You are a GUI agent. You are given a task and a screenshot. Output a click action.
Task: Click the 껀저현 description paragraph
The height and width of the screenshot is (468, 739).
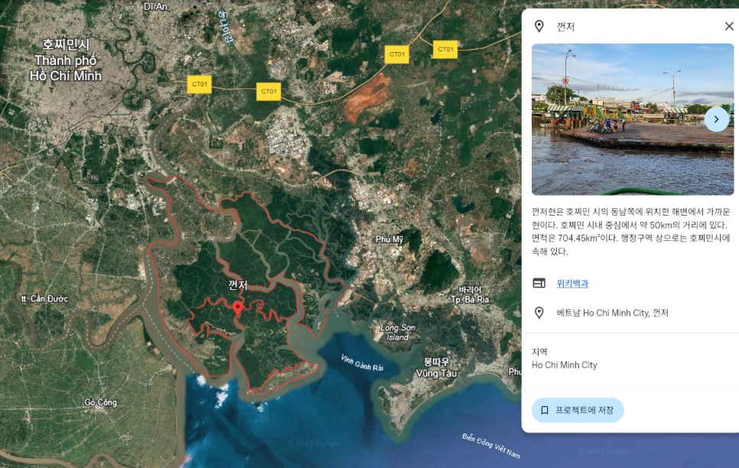pos(630,232)
